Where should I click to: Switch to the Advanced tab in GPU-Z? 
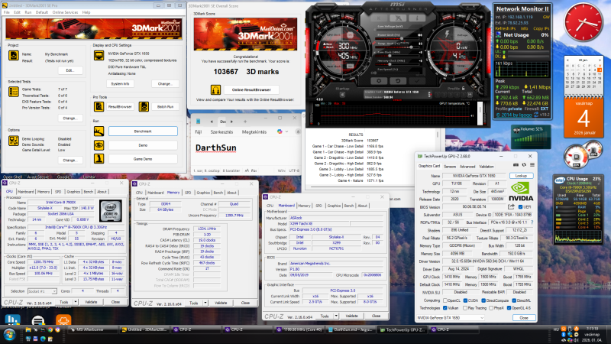pos(467,167)
